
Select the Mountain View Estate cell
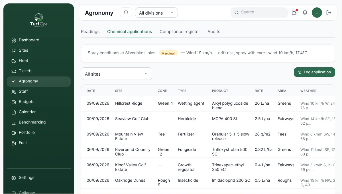[x=129, y=136]
